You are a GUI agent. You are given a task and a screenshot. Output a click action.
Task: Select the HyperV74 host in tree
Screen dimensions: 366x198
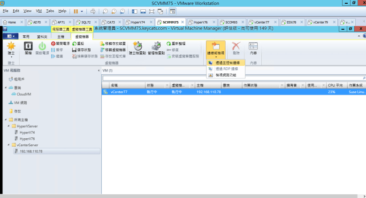(27, 133)
